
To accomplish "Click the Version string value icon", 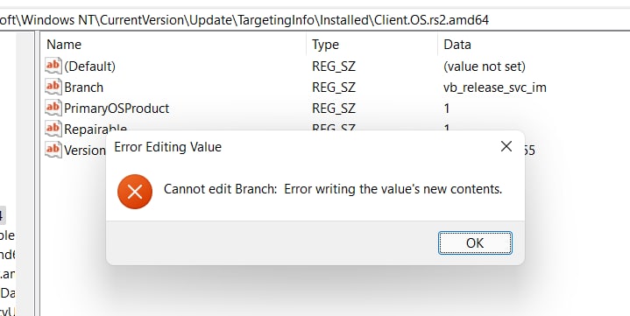I will pyautogui.click(x=53, y=150).
